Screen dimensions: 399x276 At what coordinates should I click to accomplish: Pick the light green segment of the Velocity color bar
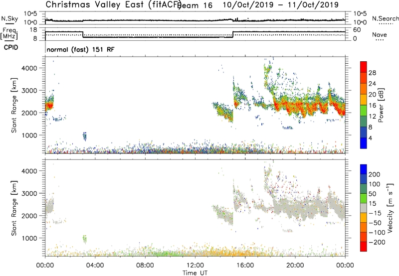click(364, 198)
